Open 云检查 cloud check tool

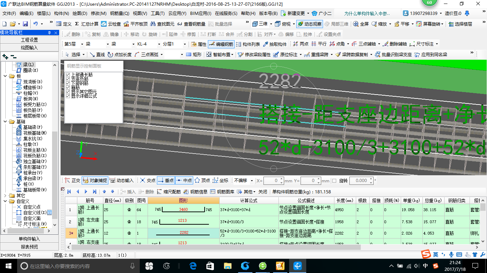[111, 24]
